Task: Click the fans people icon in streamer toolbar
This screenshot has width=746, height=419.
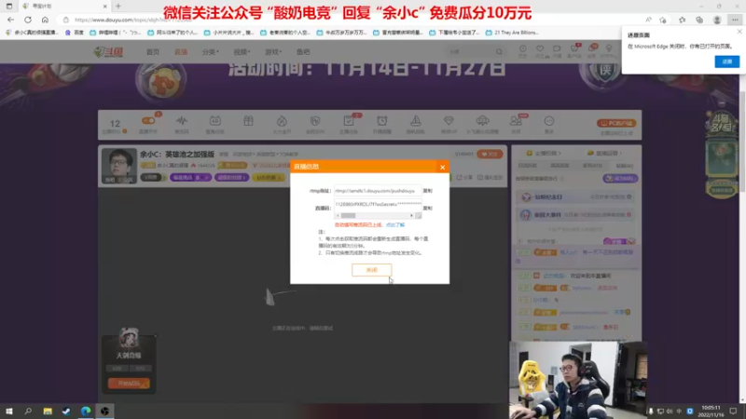Action: [x=516, y=121]
